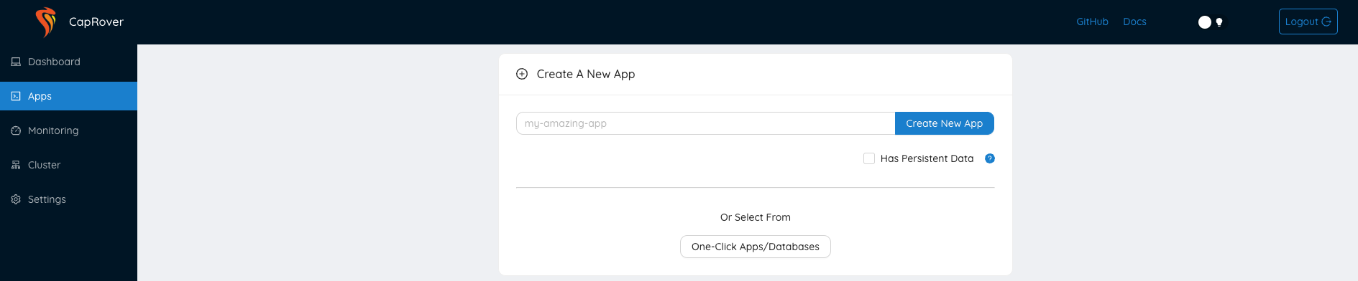Open the GitHub link in header

pyautogui.click(x=1092, y=22)
